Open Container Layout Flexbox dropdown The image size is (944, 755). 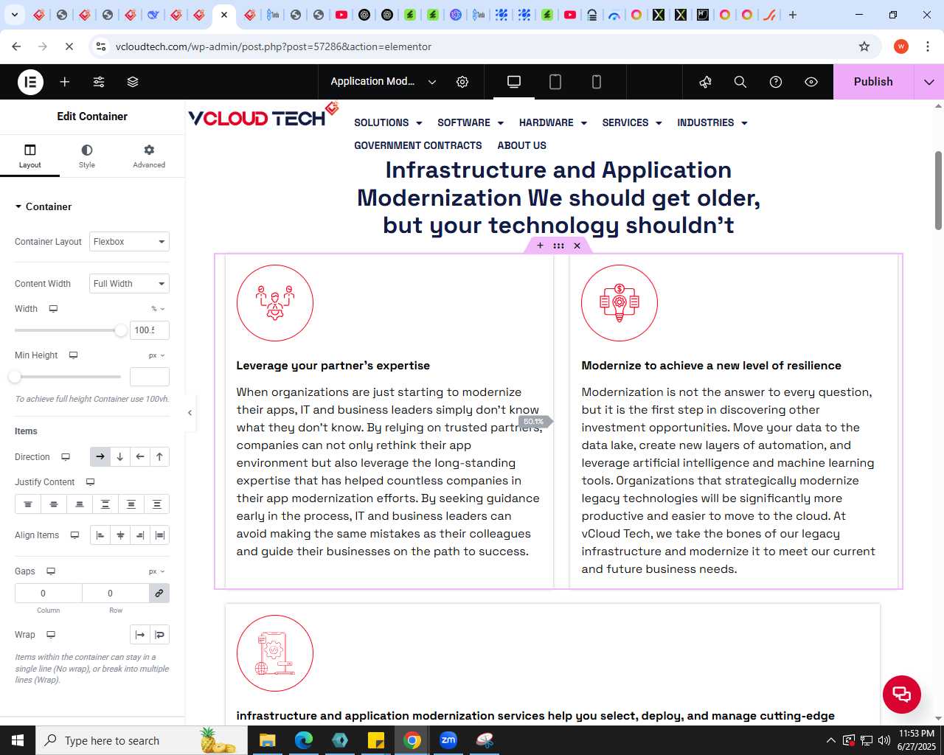pos(129,242)
